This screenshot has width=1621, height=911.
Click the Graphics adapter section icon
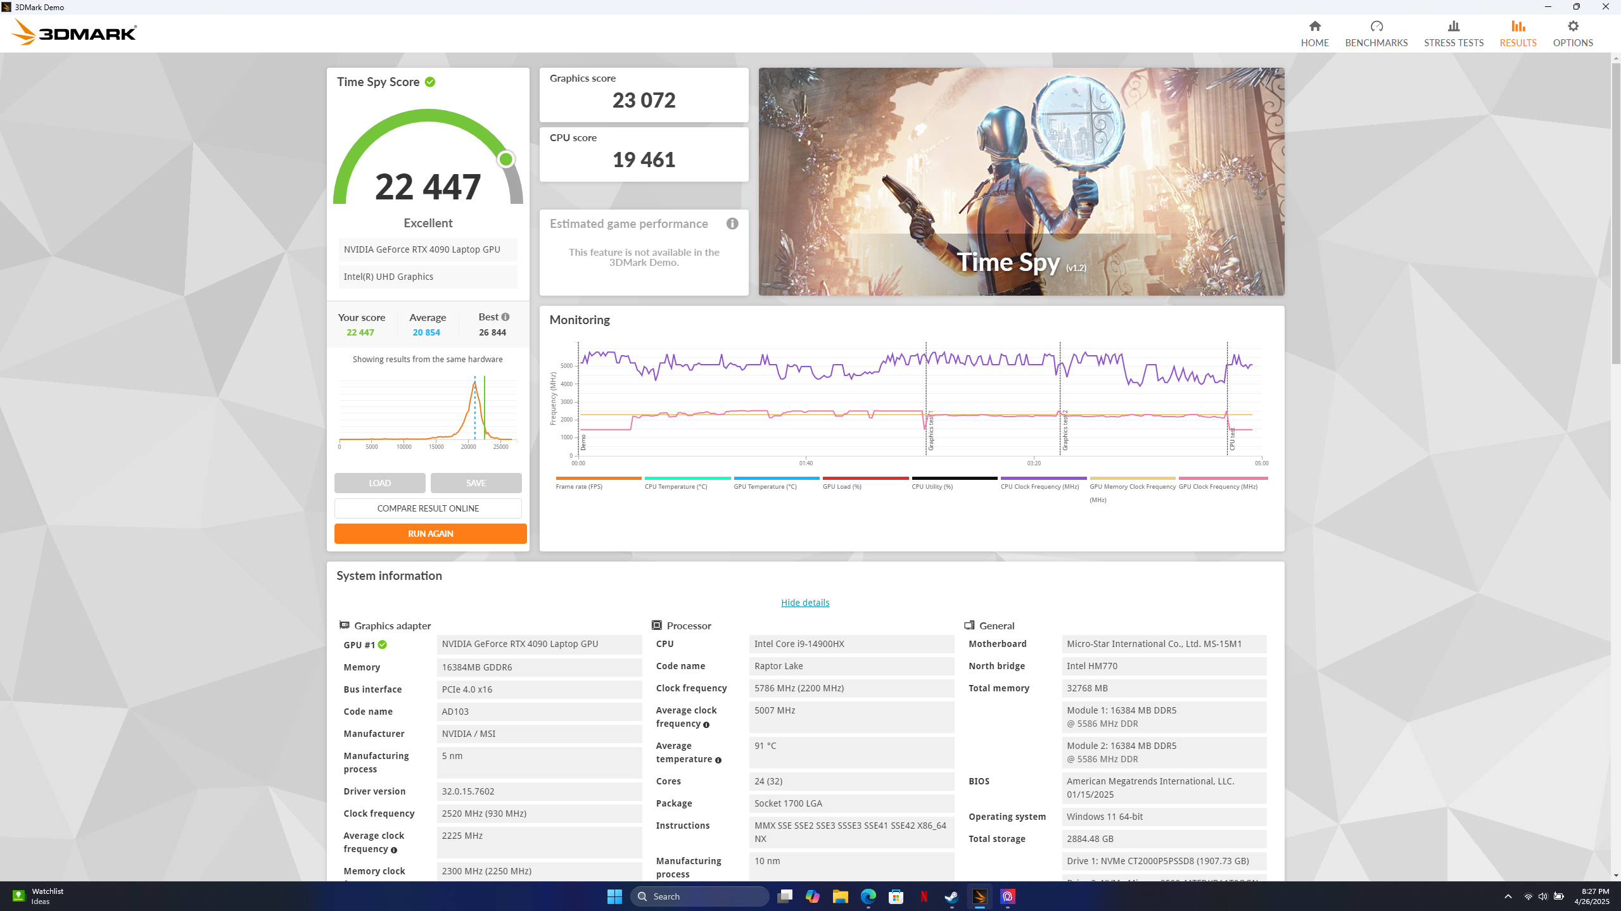pyautogui.click(x=344, y=625)
